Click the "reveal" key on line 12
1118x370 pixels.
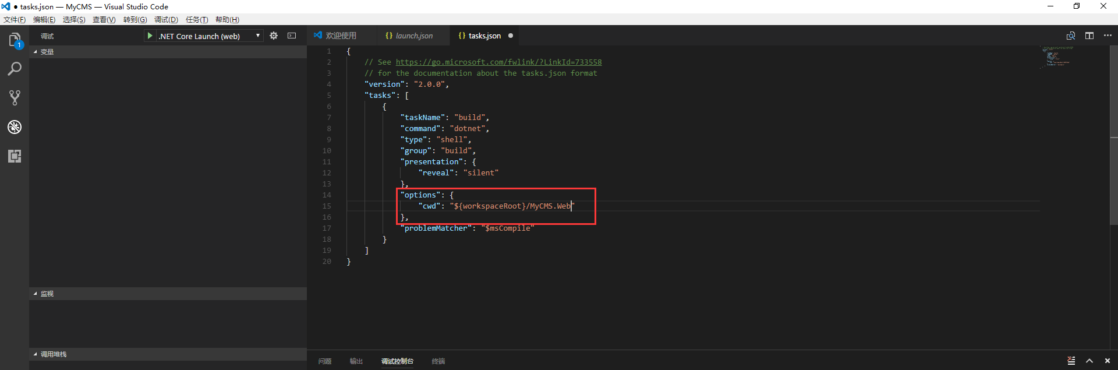coord(436,172)
